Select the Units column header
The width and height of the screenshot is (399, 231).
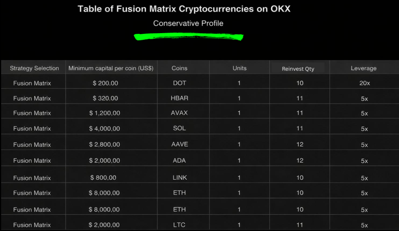(x=239, y=68)
